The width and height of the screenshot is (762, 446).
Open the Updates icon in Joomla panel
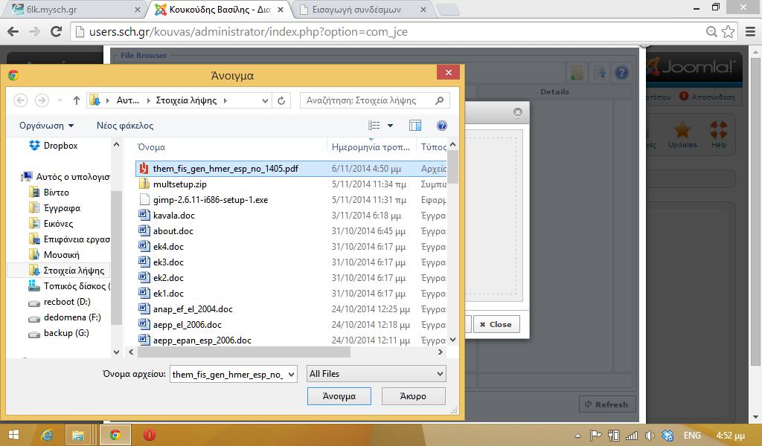pyautogui.click(x=682, y=135)
